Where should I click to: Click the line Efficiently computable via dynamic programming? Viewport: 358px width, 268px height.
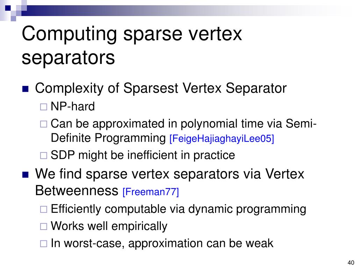click(x=178, y=209)
